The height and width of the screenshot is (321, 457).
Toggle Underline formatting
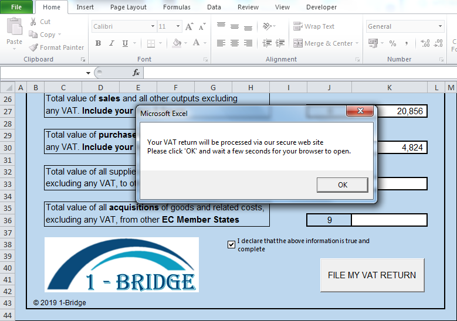click(x=125, y=43)
